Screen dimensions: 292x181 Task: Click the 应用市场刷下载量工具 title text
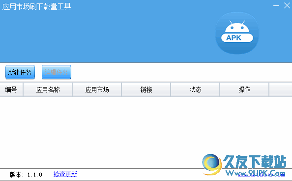(36, 6)
